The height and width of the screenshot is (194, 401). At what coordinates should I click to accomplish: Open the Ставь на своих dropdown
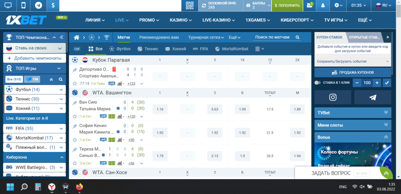point(34,48)
